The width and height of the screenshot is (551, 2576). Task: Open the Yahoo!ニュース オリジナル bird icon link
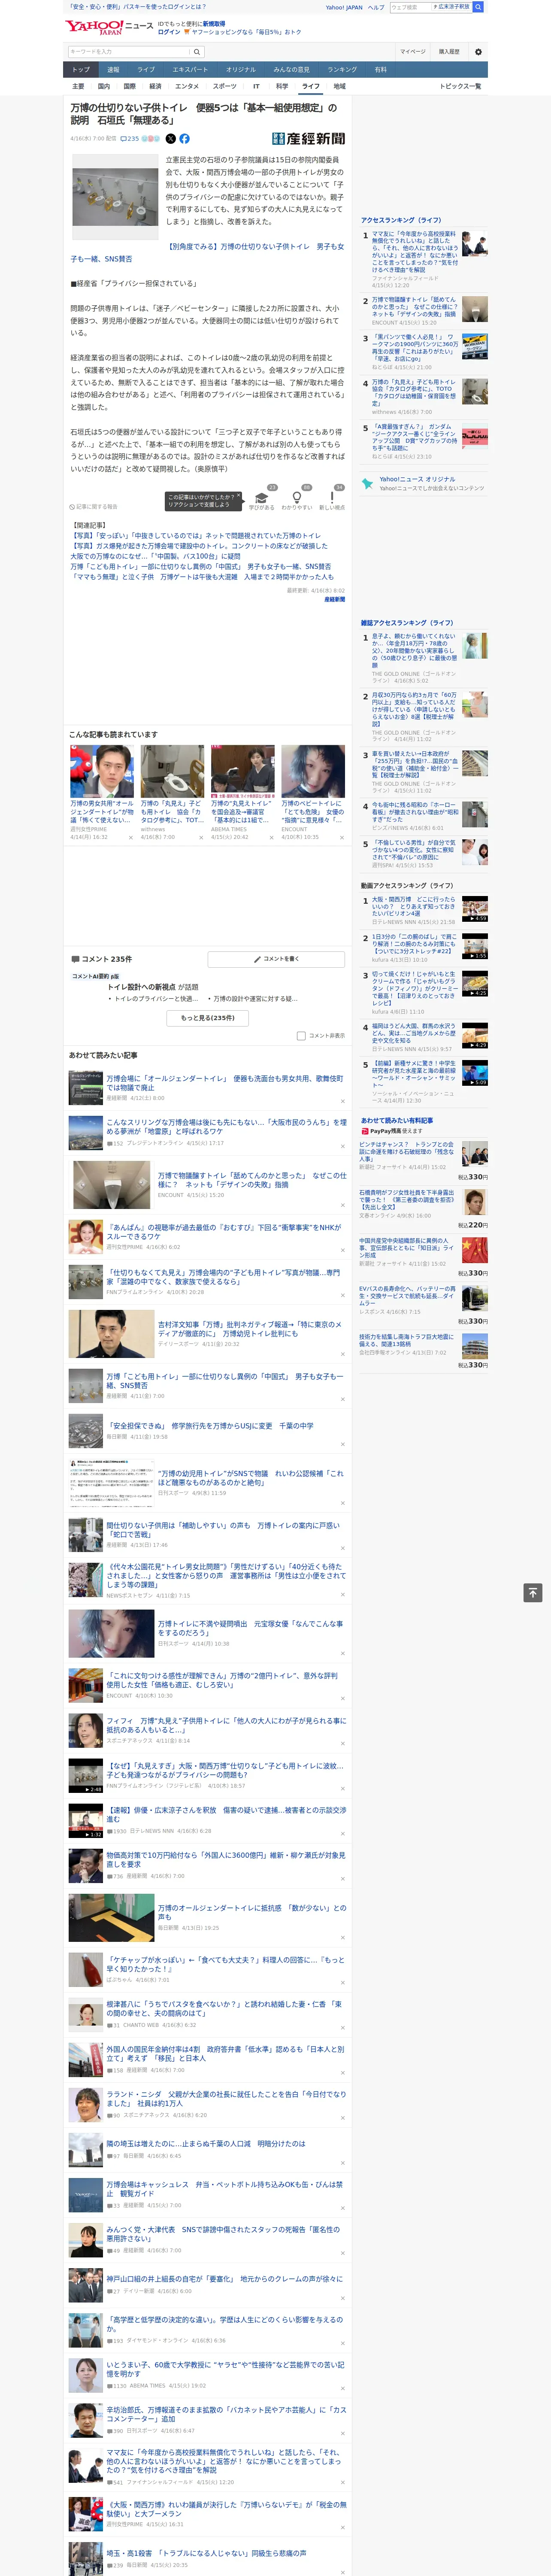367,483
